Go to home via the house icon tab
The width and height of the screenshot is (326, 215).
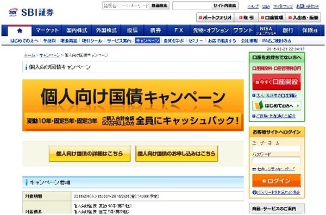pyautogui.click(x=20, y=31)
